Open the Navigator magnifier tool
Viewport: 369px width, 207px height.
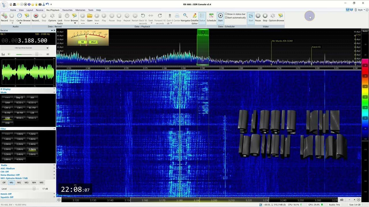pyautogui.click(x=186, y=17)
